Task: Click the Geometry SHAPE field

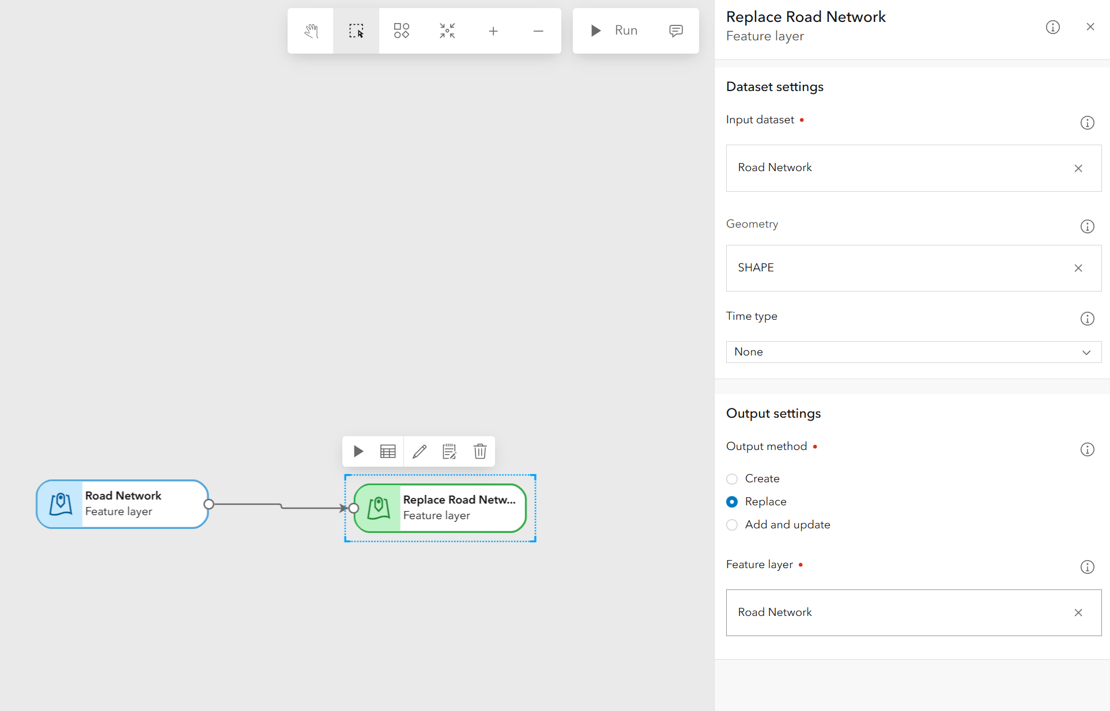Action: tap(913, 268)
